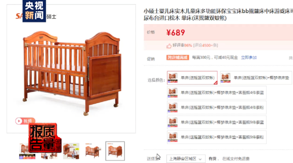The image size is (293, 163).
Task: Choose option 单床+椰梦维床垫
Action: pos(256,78)
